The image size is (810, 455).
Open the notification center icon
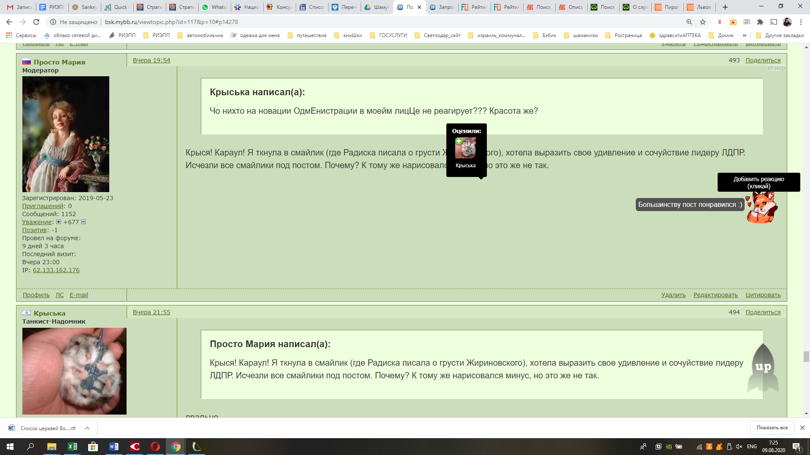[796, 447]
